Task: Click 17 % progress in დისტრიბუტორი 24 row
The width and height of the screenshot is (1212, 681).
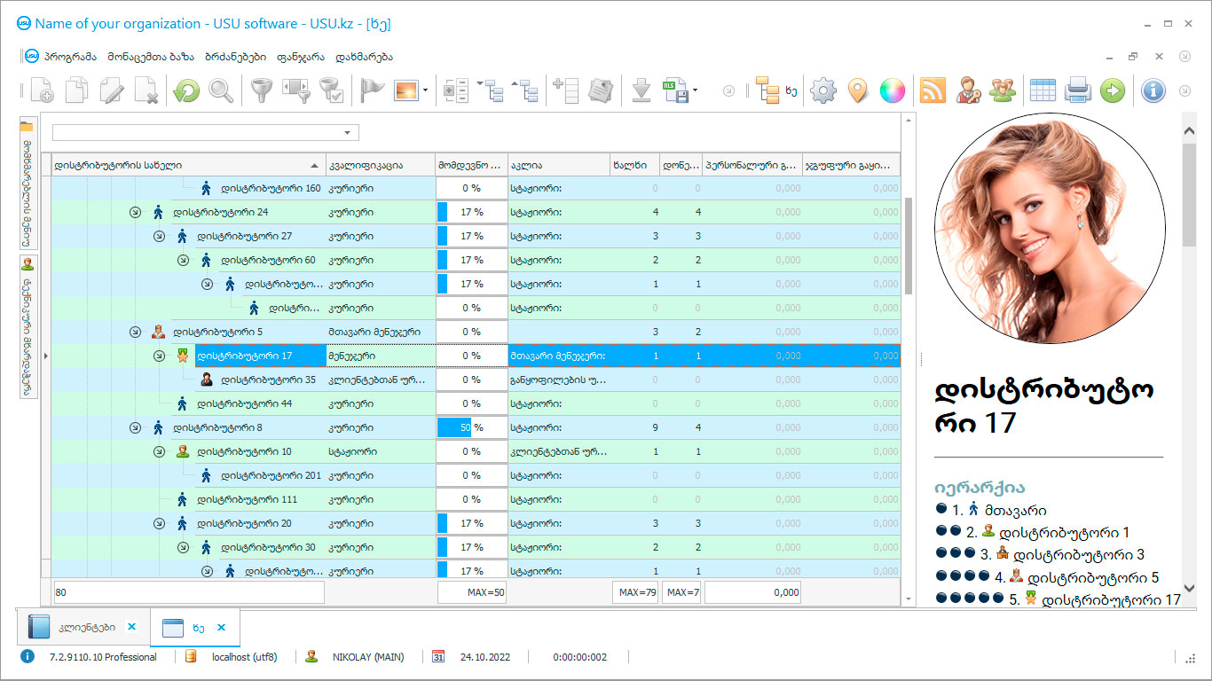Action: pos(472,212)
